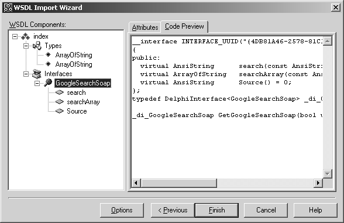Click the index root node icon
Screen dimensions: 344x223
point(25,36)
